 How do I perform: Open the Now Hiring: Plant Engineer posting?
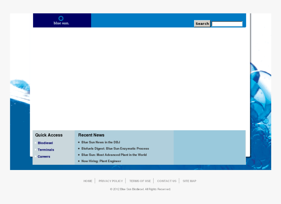pyautogui.click(x=101, y=161)
